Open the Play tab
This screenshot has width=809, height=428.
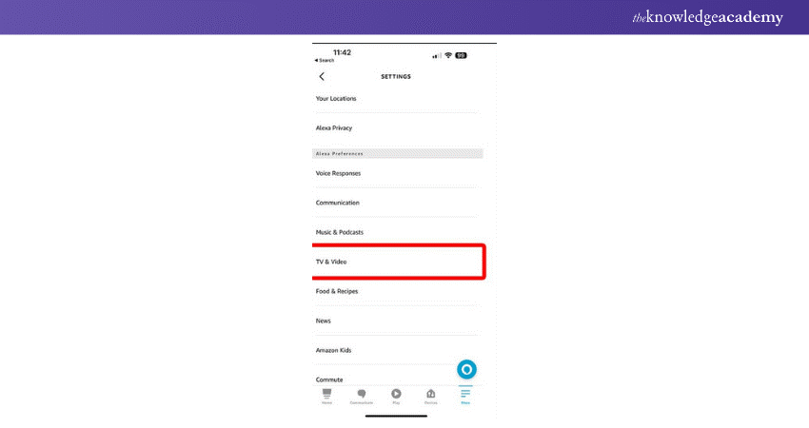click(396, 396)
